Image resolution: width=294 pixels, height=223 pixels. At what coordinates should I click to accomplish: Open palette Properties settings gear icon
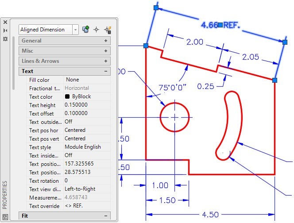[5, 39]
